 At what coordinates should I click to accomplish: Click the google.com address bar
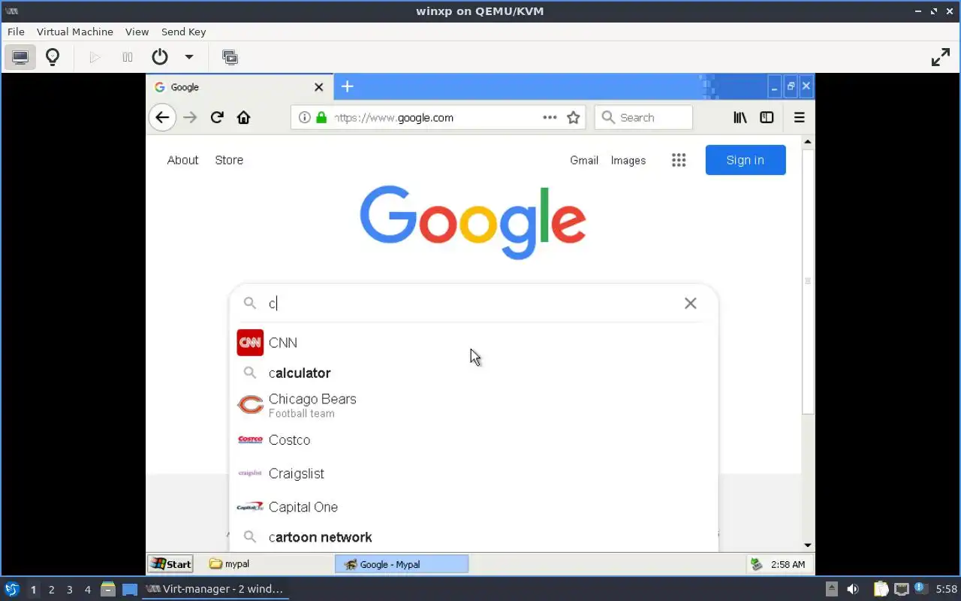(437, 117)
